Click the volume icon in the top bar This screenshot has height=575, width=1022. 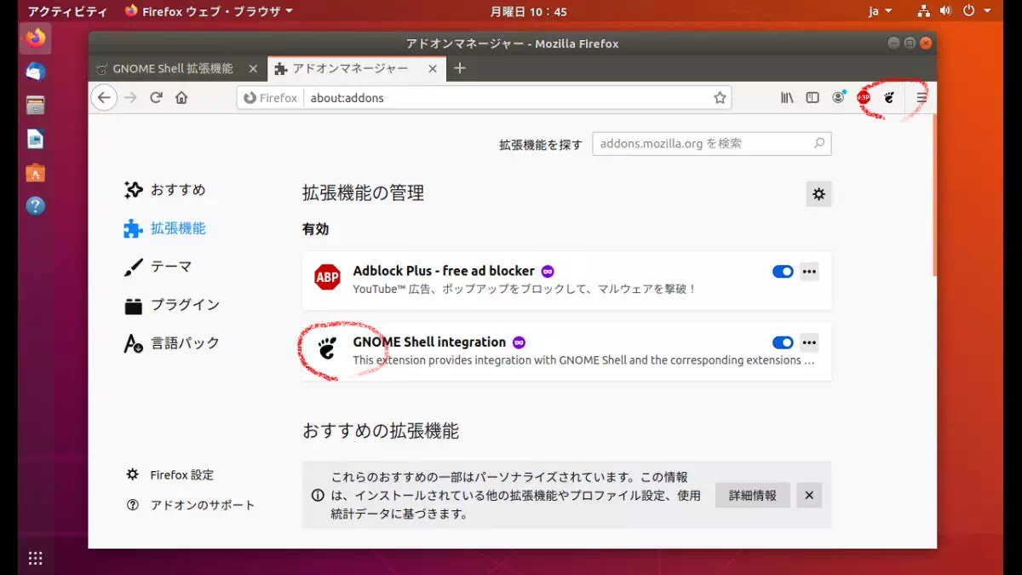[945, 11]
